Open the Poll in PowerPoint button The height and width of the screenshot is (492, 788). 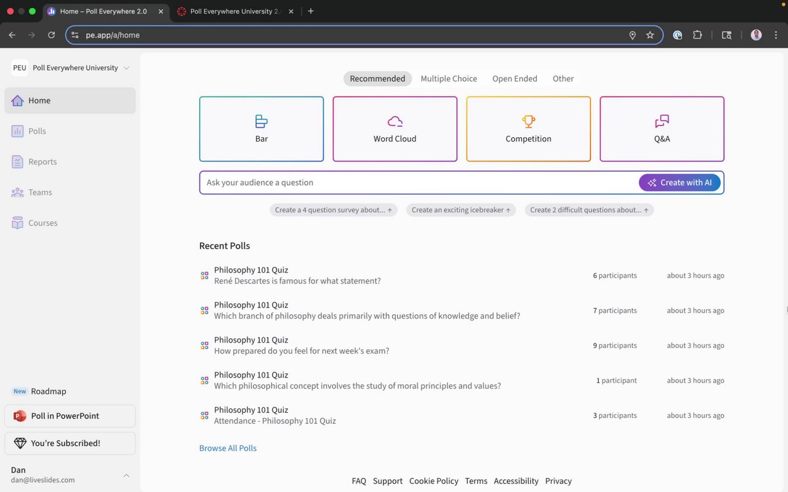click(x=70, y=416)
